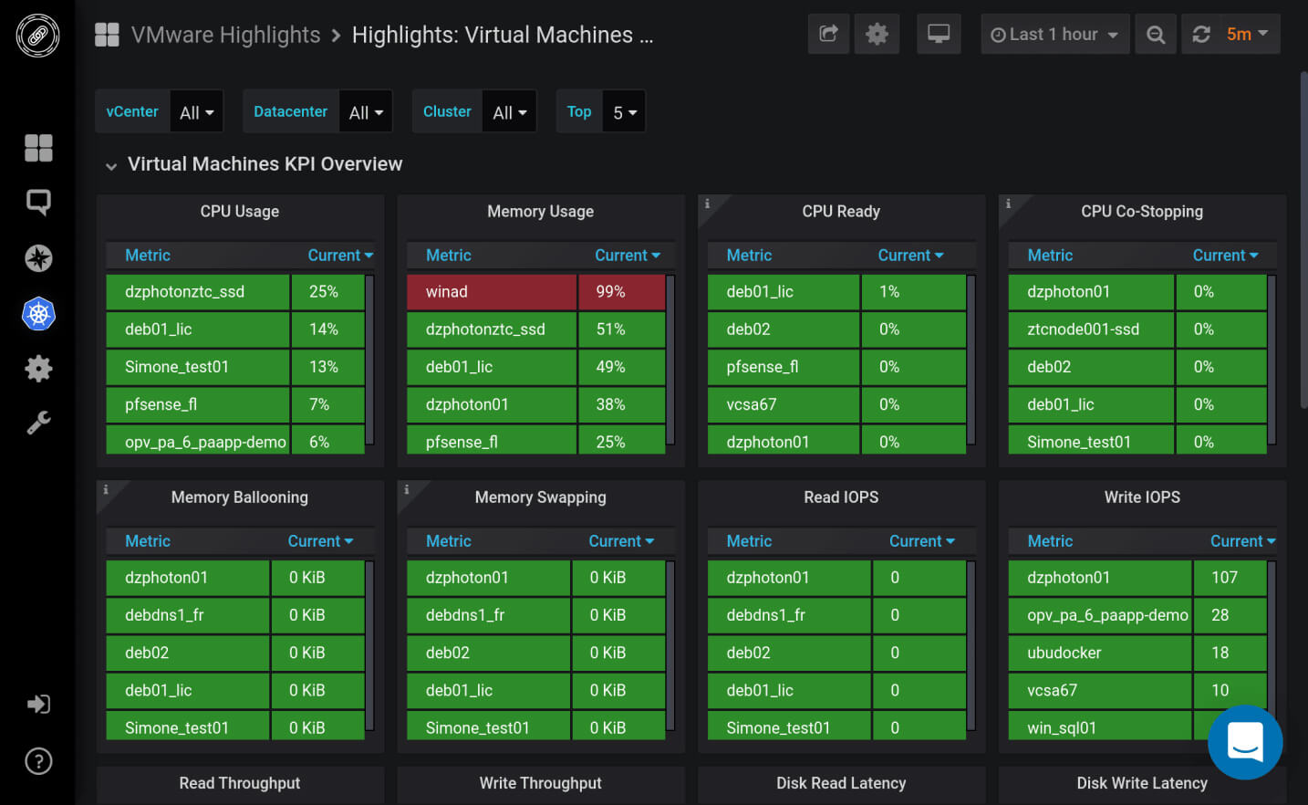Click Metric column header in CPU Usage

click(148, 256)
